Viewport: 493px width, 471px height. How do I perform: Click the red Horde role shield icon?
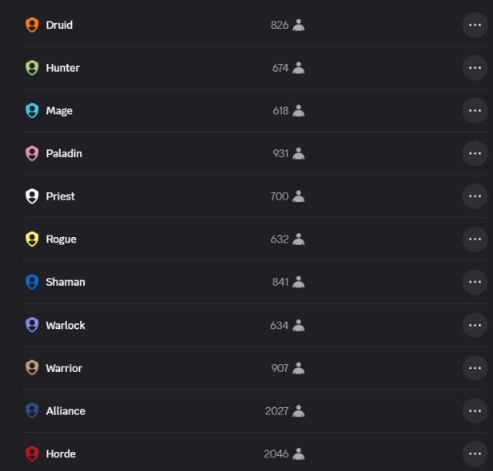32,453
